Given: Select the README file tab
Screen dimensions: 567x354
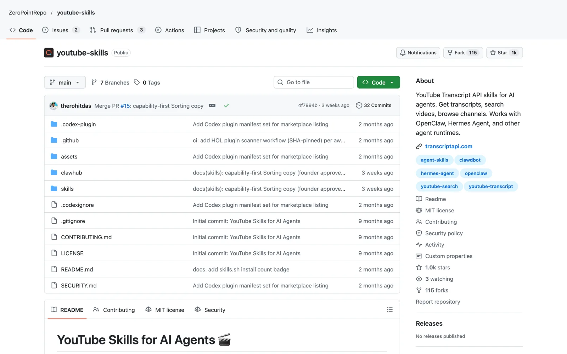Looking at the screenshot, I should pos(67,310).
